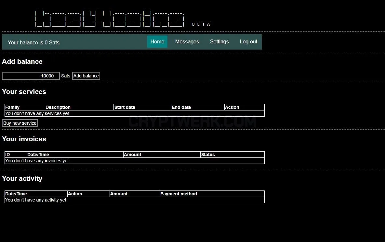Click the 'Your services' heading
Viewport: 385px width, 242px height.
pos(24,92)
